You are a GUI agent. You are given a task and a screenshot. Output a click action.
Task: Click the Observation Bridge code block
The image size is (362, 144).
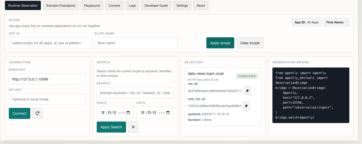[x=311, y=95]
